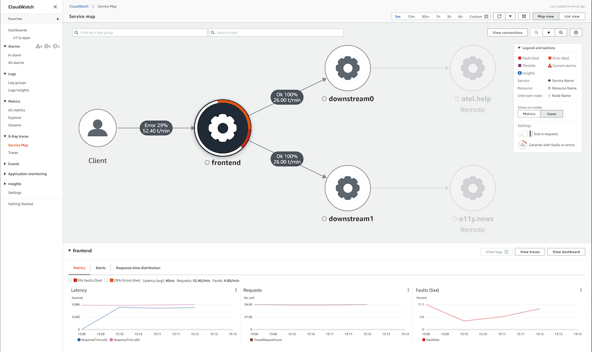Click the Canaries with faults legend icon
Viewport: 592px width, 352px height.
523,145
